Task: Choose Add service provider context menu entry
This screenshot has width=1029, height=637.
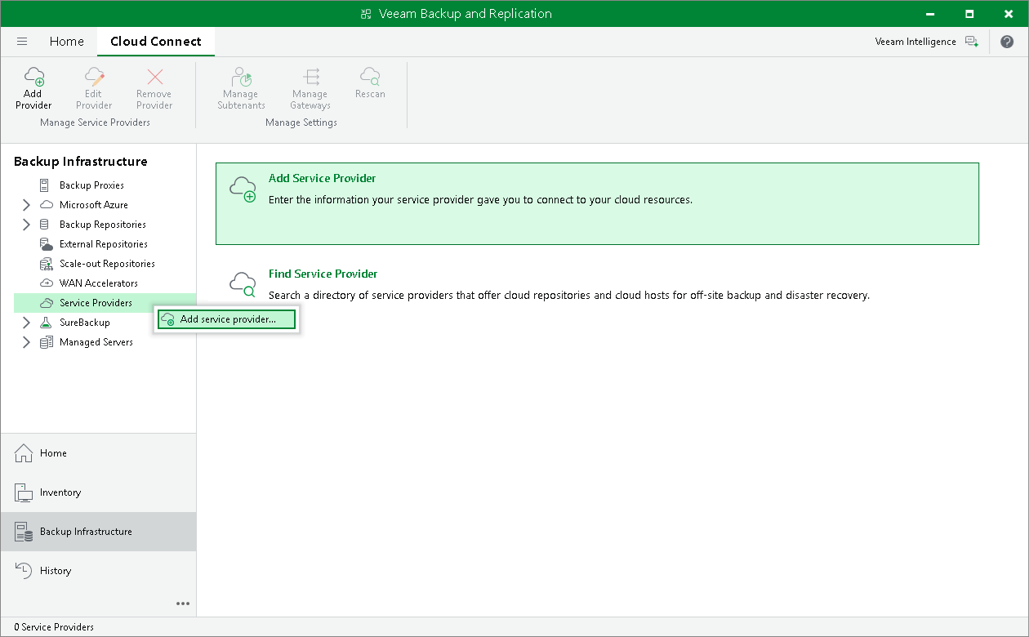Action: (226, 319)
